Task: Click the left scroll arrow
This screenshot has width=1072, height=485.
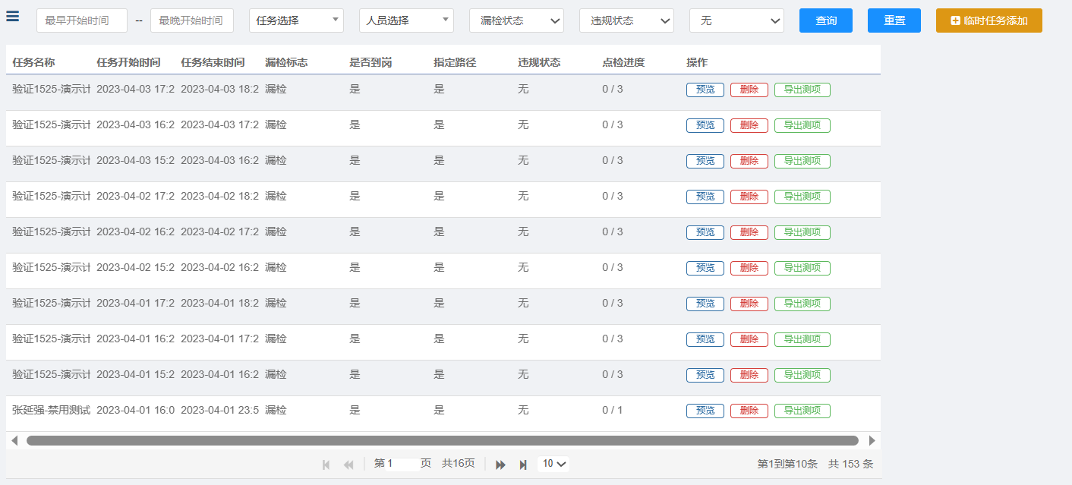Action: coord(14,440)
